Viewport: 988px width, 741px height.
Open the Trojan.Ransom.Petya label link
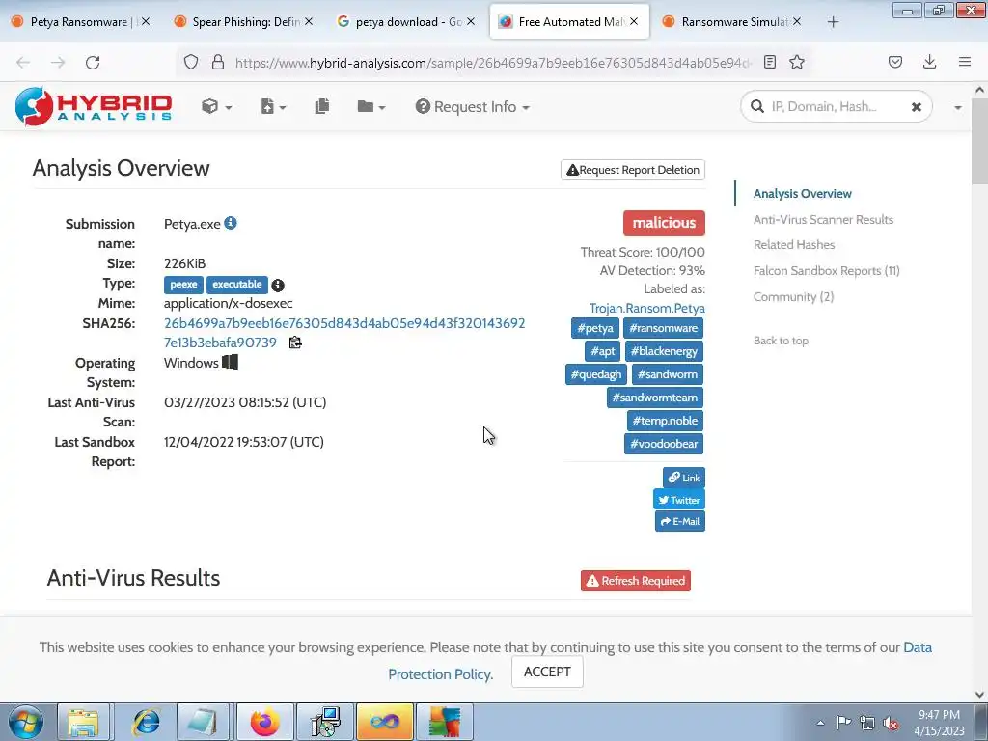pyautogui.click(x=647, y=308)
